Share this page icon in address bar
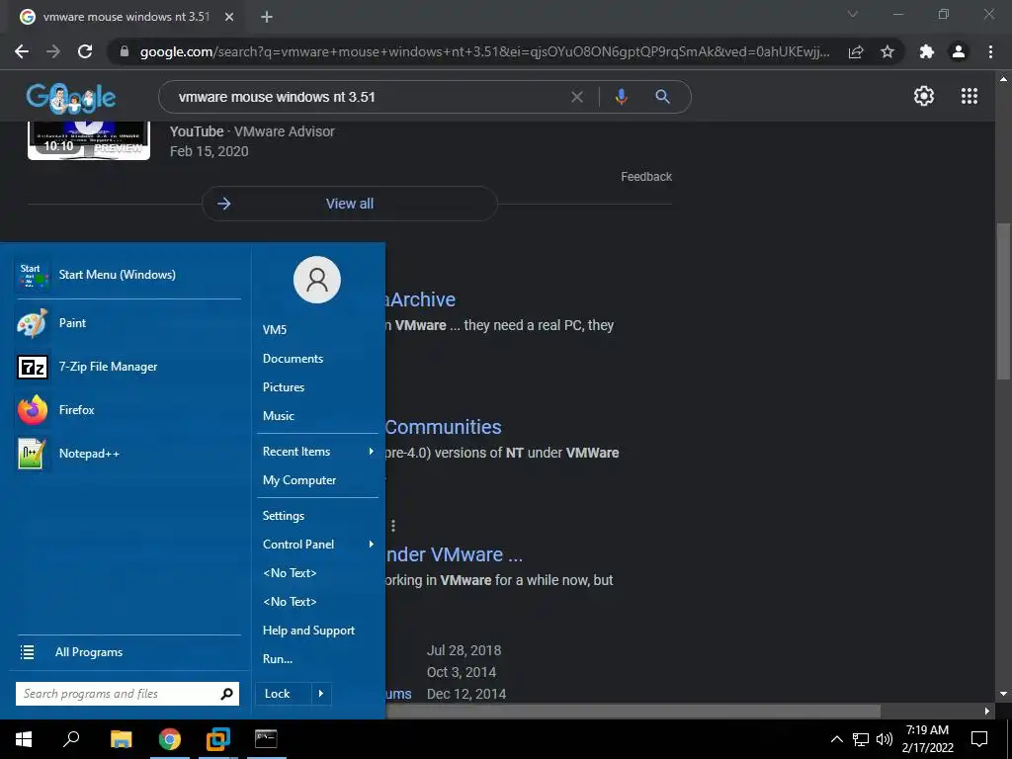Image resolution: width=1012 pixels, height=759 pixels. (x=856, y=51)
